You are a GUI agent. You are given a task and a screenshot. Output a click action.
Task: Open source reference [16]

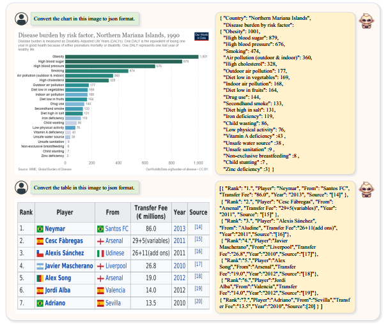[198, 251]
